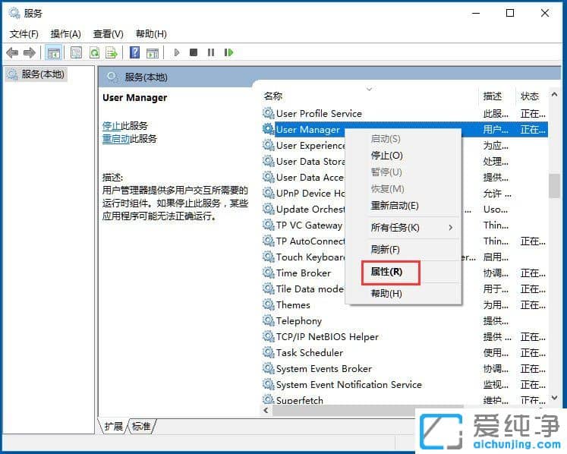This screenshot has width=567, height=454.
Task: Start service via toolbar play icon
Action: click(x=177, y=53)
